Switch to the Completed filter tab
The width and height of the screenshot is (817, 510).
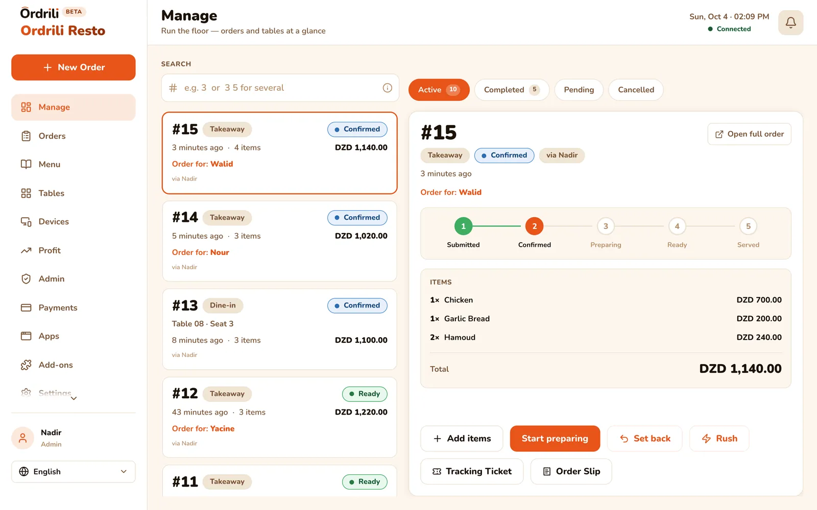point(512,90)
